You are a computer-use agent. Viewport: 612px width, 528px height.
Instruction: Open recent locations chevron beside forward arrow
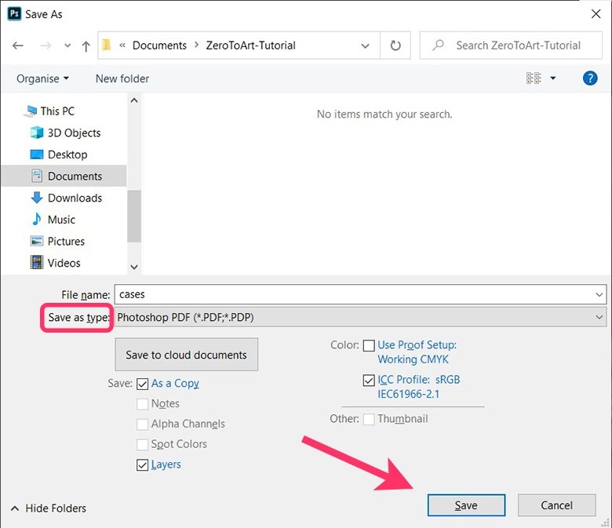pos(67,46)
